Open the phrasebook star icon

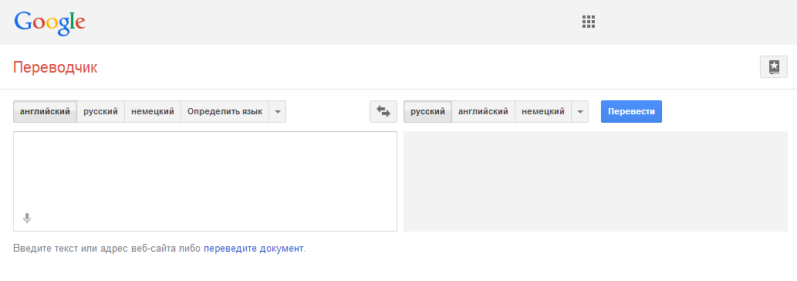774,66
